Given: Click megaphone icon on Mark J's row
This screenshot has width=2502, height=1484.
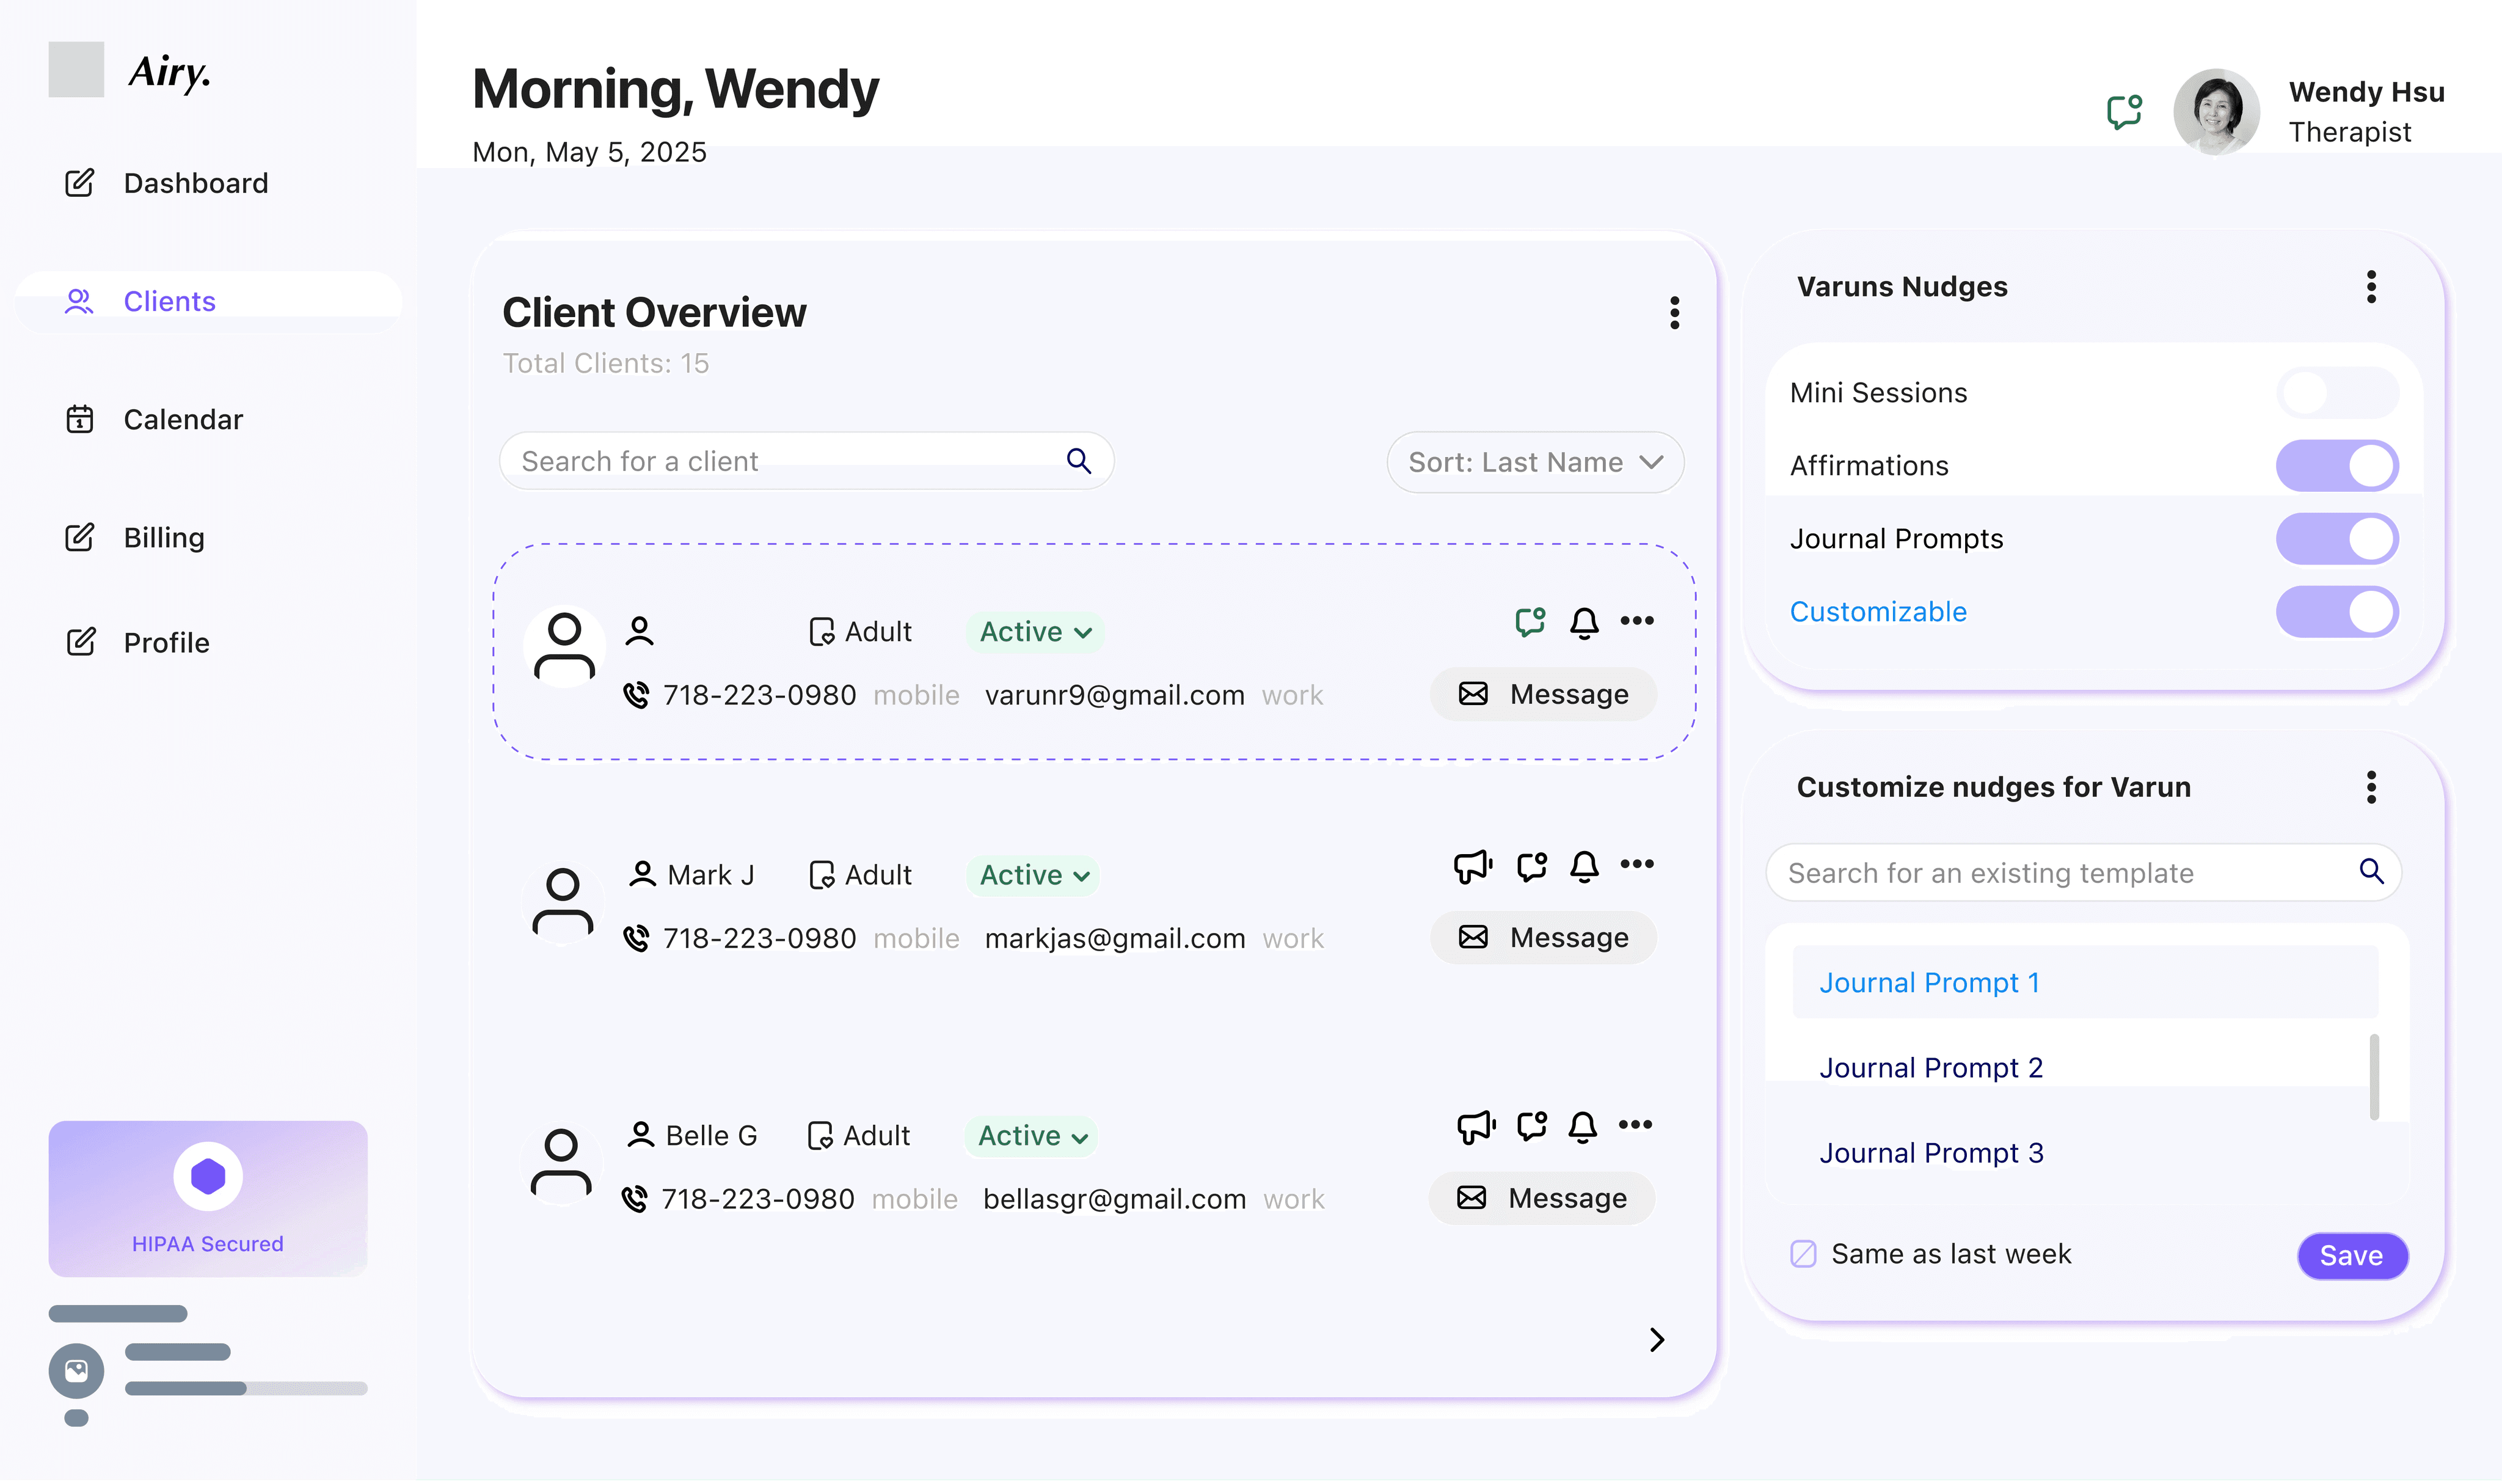Looking at the screenshot, I should [x=1472, y=866].
